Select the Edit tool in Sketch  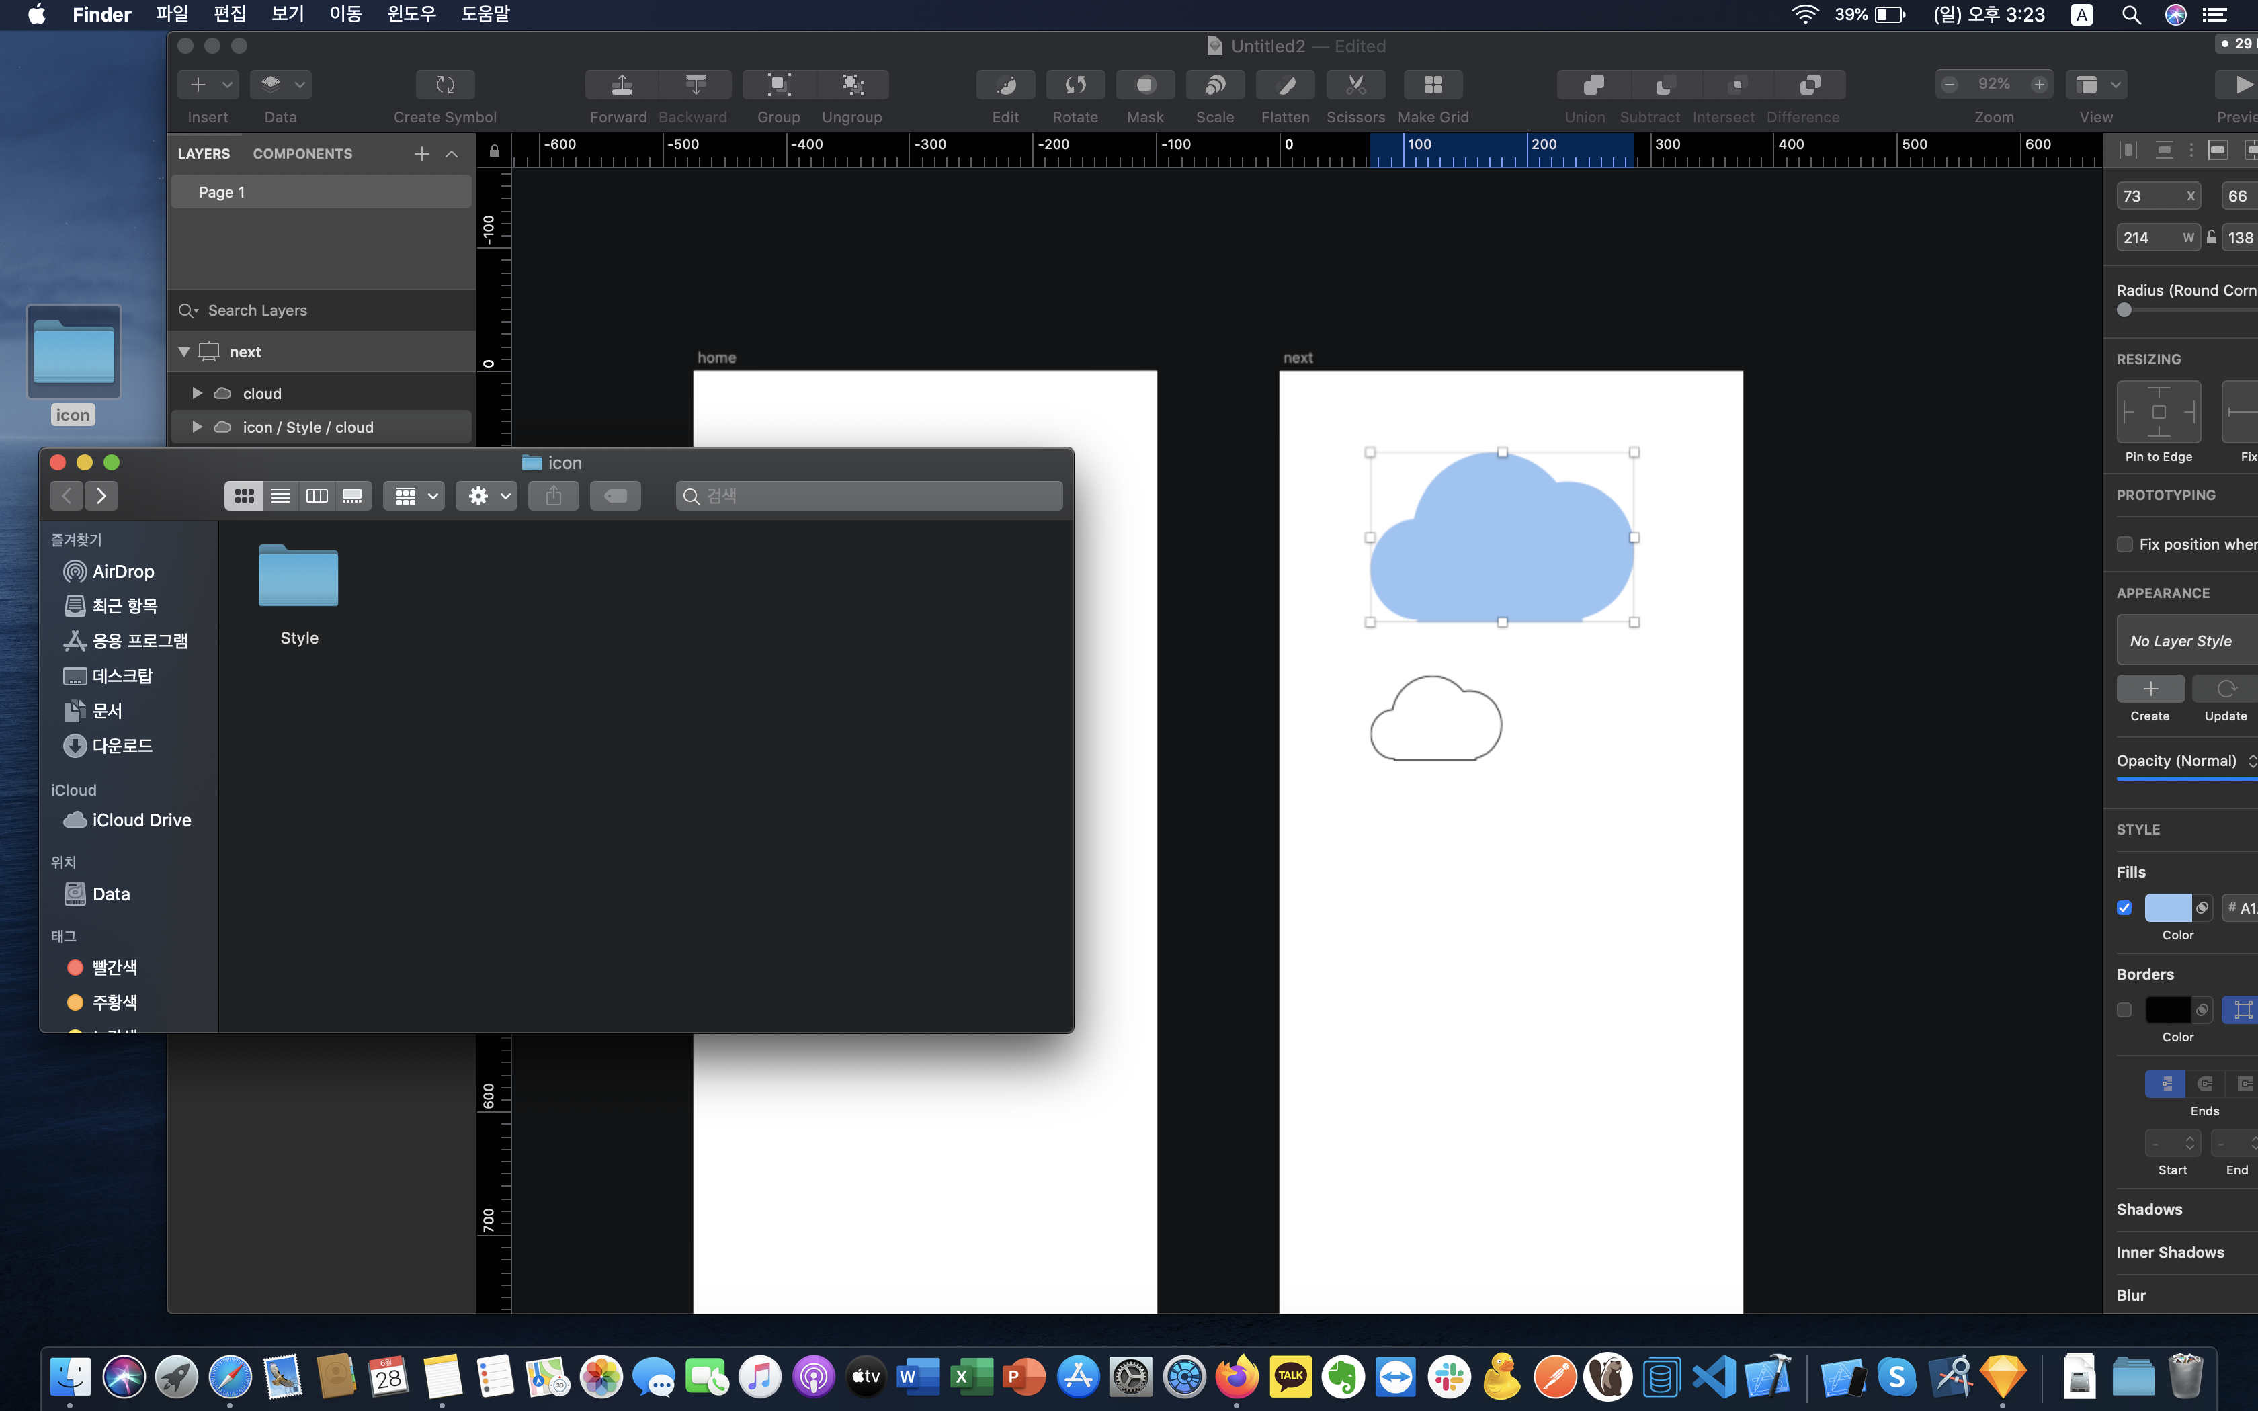pyautogui.click(x=1005, y=85)
